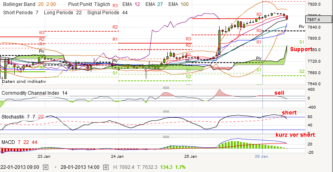Click the 7920.0 price axis label

[314, 4]
